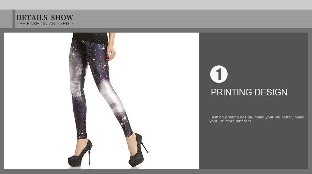
Task: Click the ankle cuff of back legging leg
Action: pos(82,137)
